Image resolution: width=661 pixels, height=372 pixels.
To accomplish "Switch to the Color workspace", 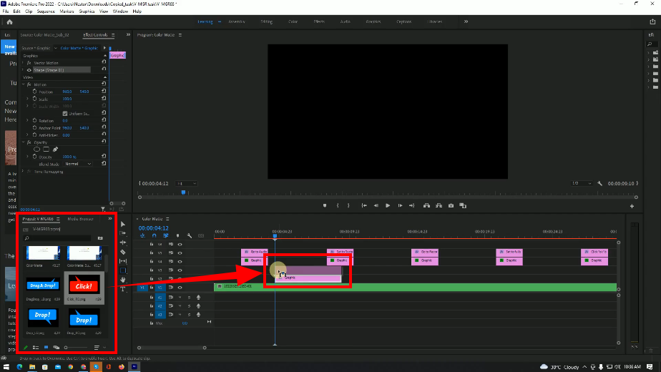I will click(x=293, y=21).
